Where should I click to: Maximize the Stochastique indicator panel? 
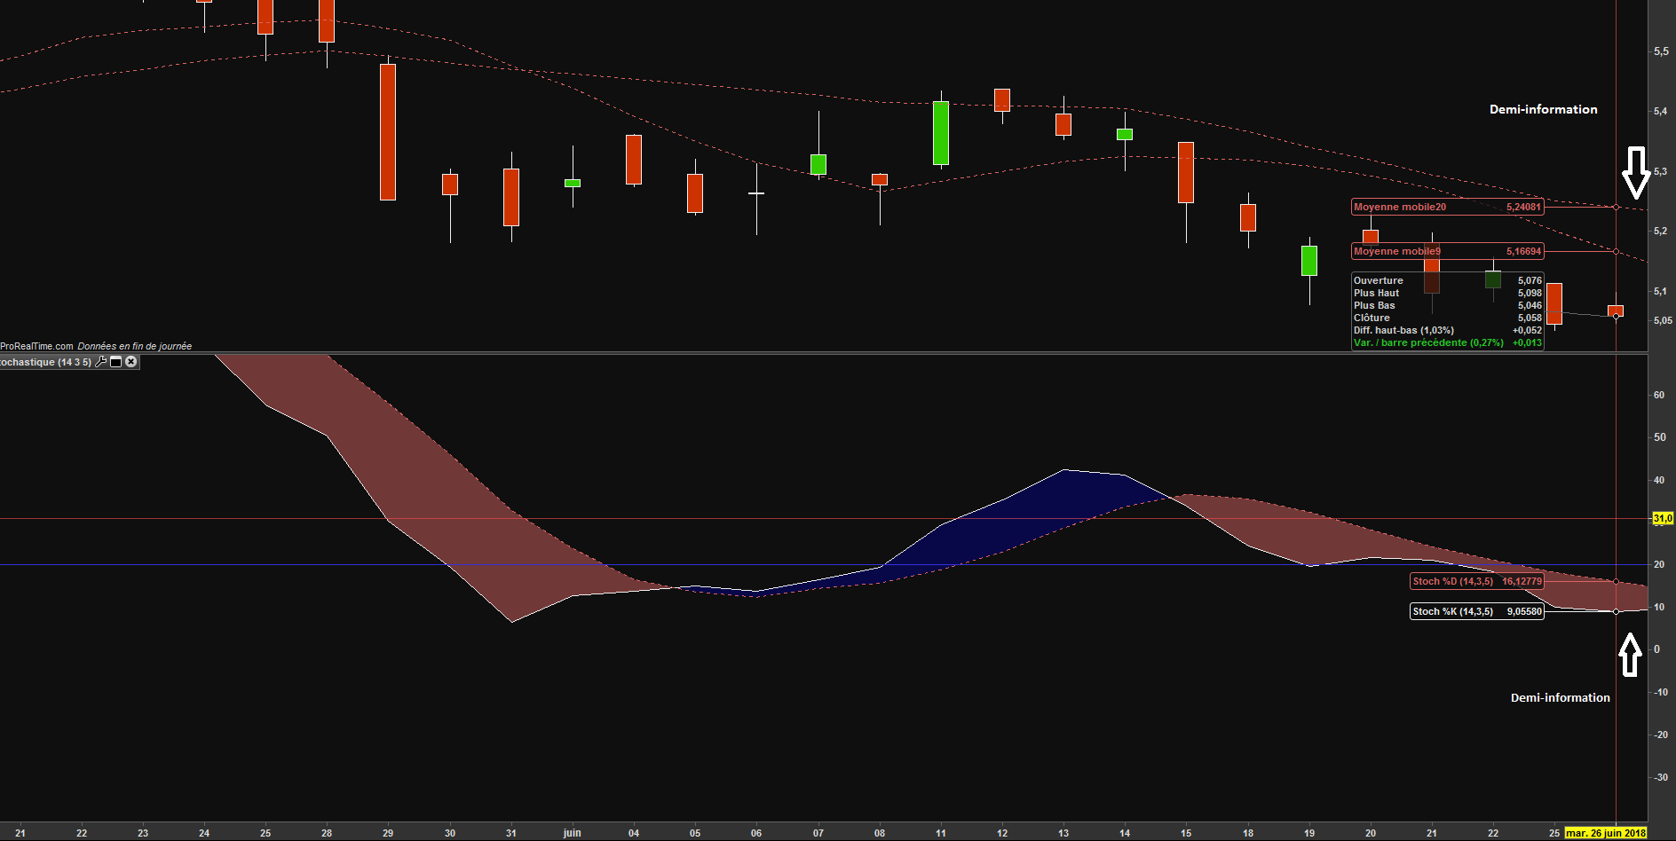[x=115, y=362]
